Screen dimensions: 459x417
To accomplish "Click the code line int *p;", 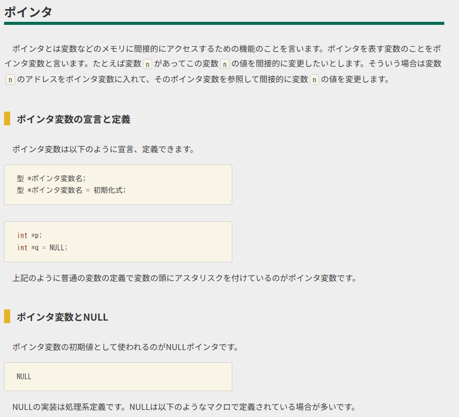I will click(29, 235).
